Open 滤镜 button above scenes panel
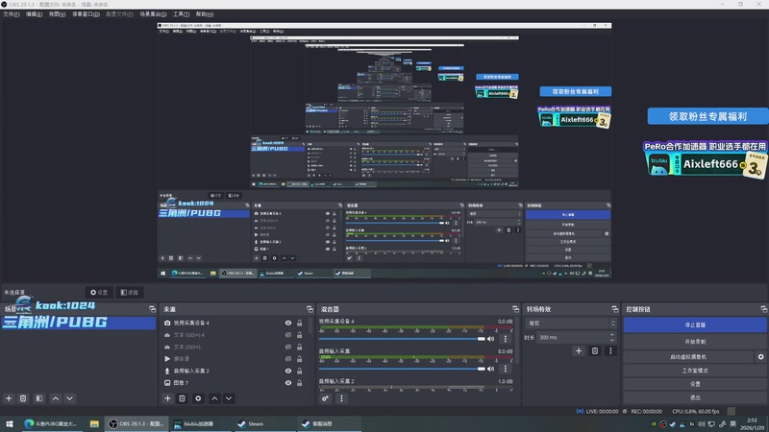 [130, 293]
